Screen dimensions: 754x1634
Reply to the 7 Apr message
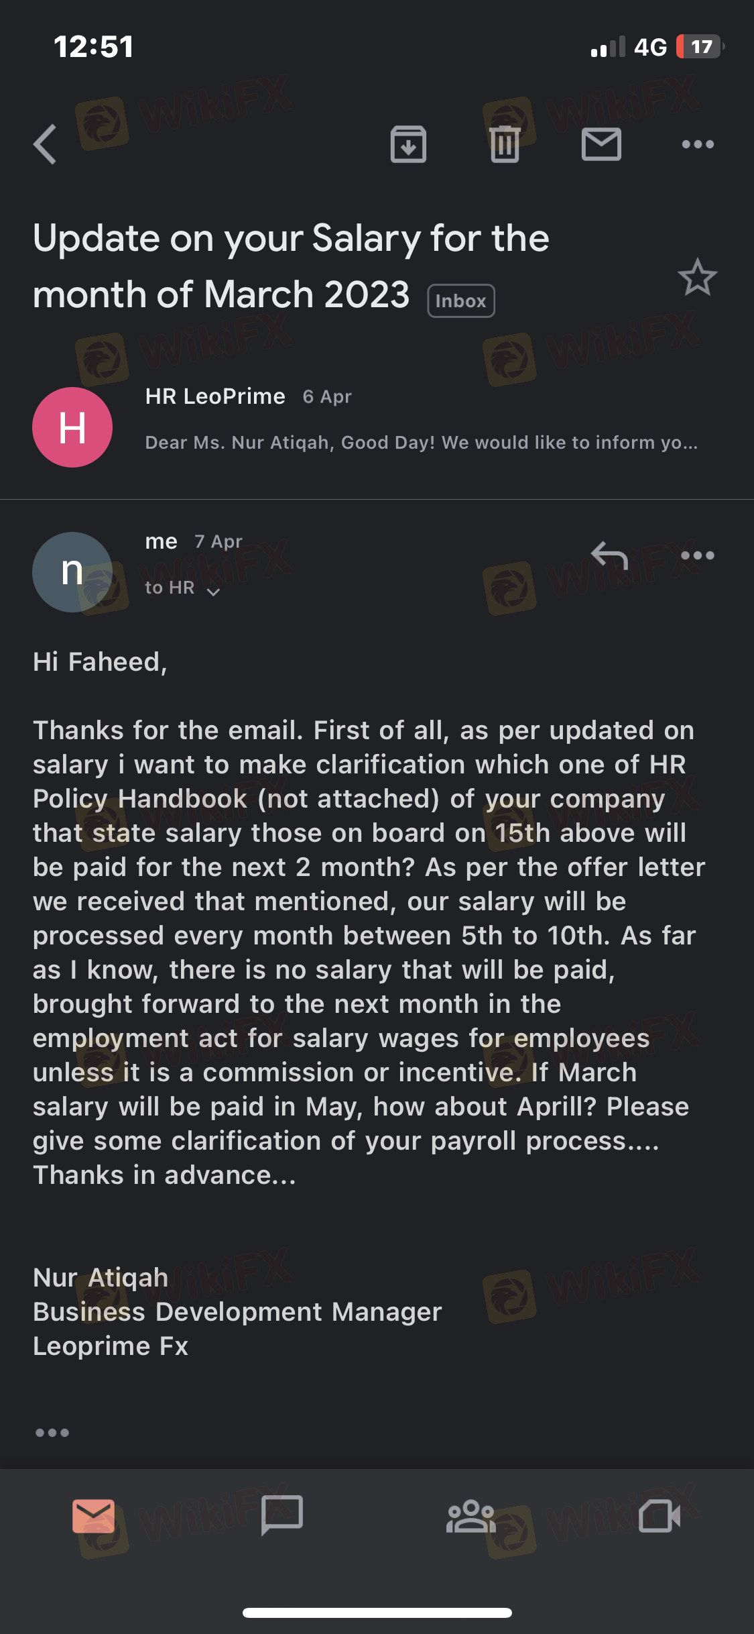click(x=609, y=555)
